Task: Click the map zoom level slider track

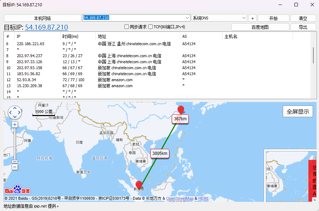Action: (x=15, y=143)
